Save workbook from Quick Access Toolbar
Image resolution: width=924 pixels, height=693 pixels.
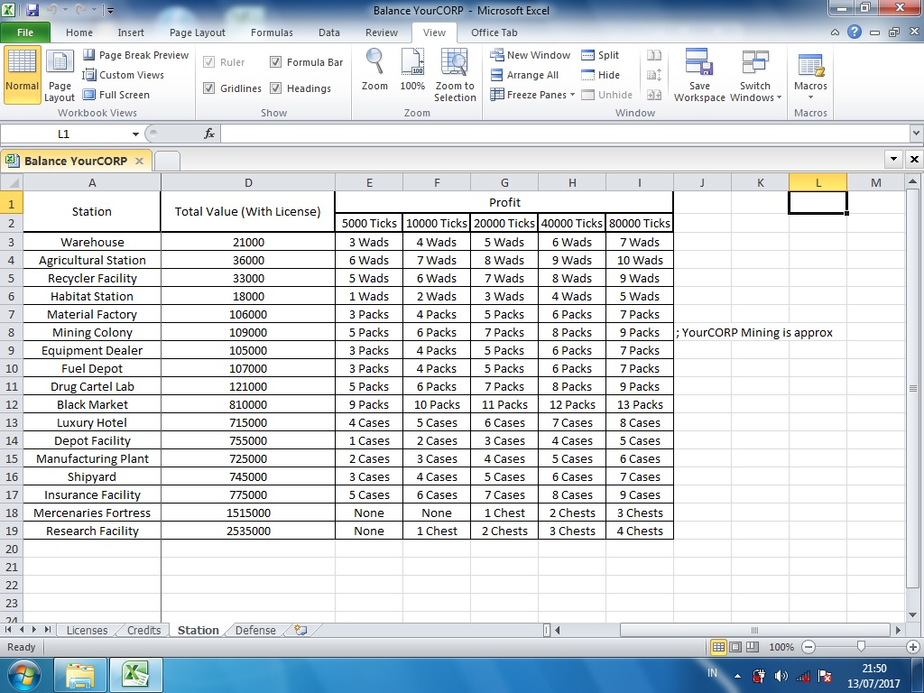click(32, 10)
